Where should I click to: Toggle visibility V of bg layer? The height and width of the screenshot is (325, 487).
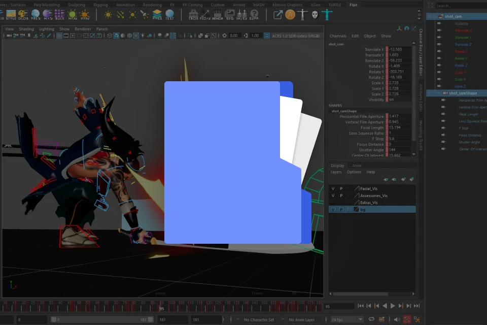click(x=333, y=210)
